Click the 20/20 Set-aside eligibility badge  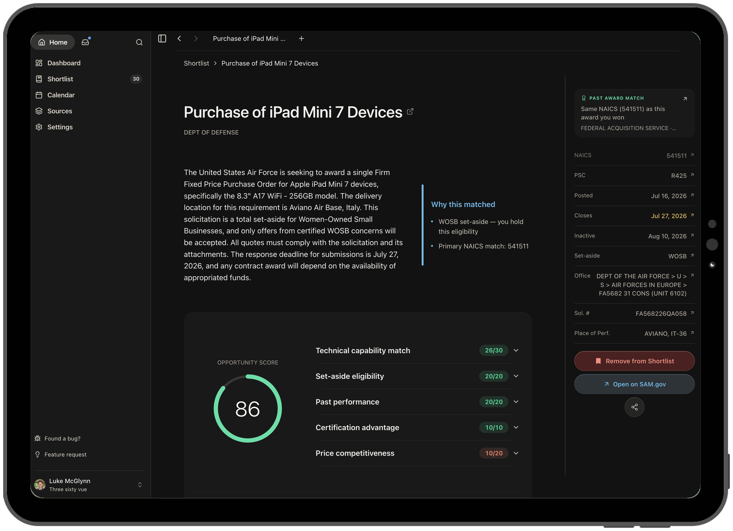[494, 376]
